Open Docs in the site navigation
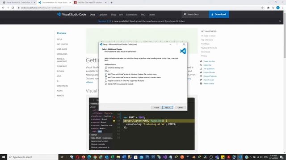The width and height of the screenshot is (286, 160). click(x=93, y=15)
